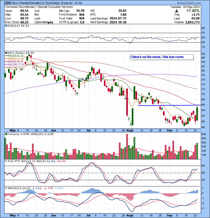Click the "China's on the move" annotation box
Image resolution: width=210 pixels, height=218 pixels.
pos(161,57)
